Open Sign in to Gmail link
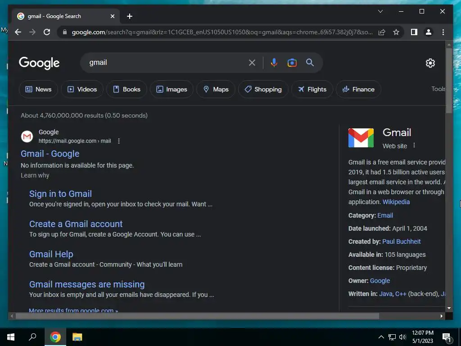461x346 pixels. click(x=61, y=194)
